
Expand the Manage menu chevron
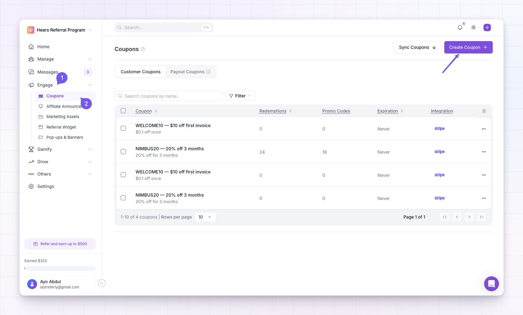tap(90, 59)
